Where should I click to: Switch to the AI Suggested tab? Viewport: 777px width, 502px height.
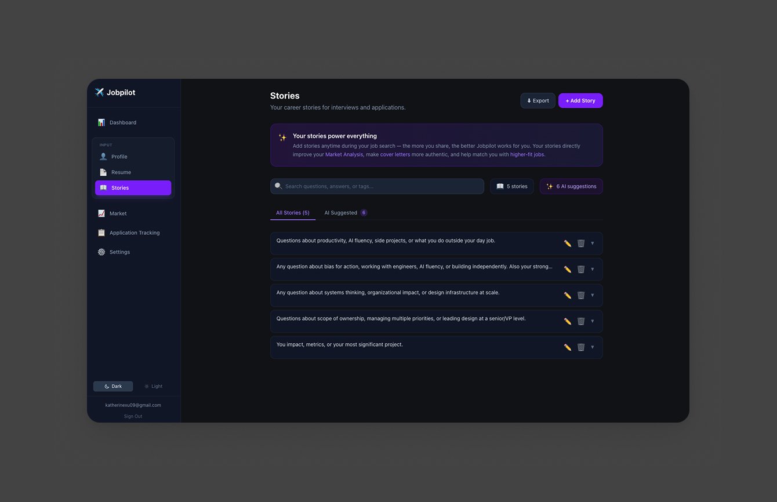[x=345, y=213]
